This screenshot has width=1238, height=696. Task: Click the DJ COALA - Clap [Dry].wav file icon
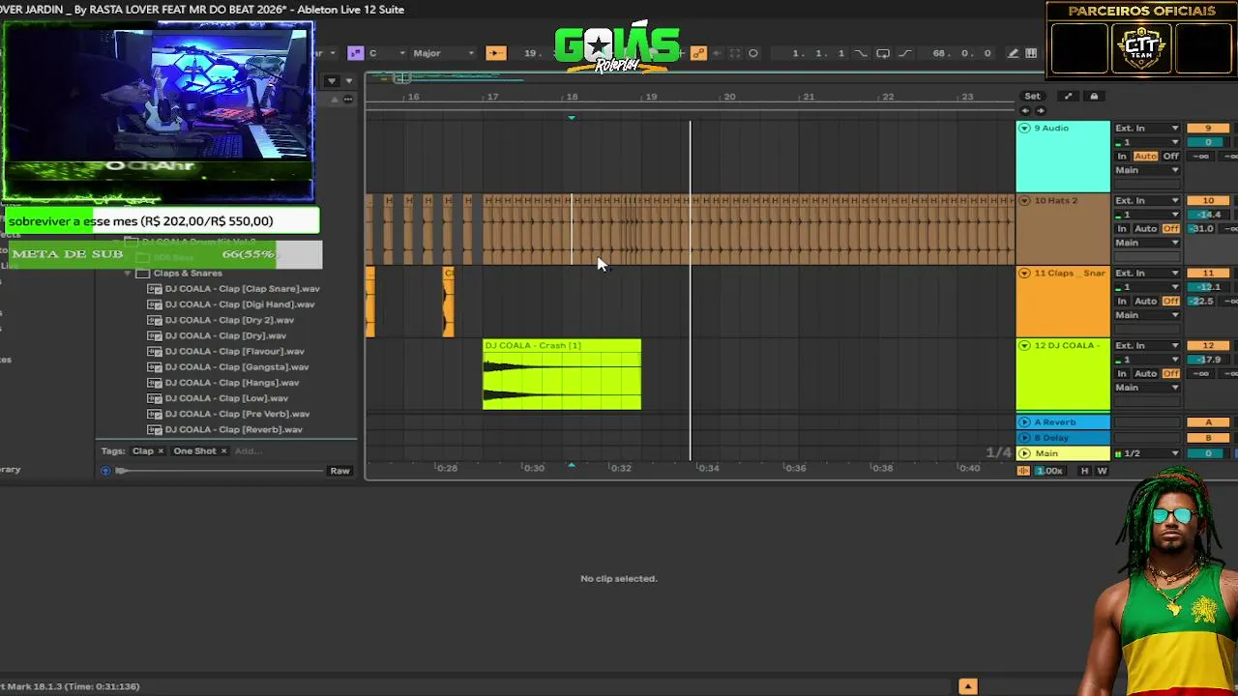[155, 335]
